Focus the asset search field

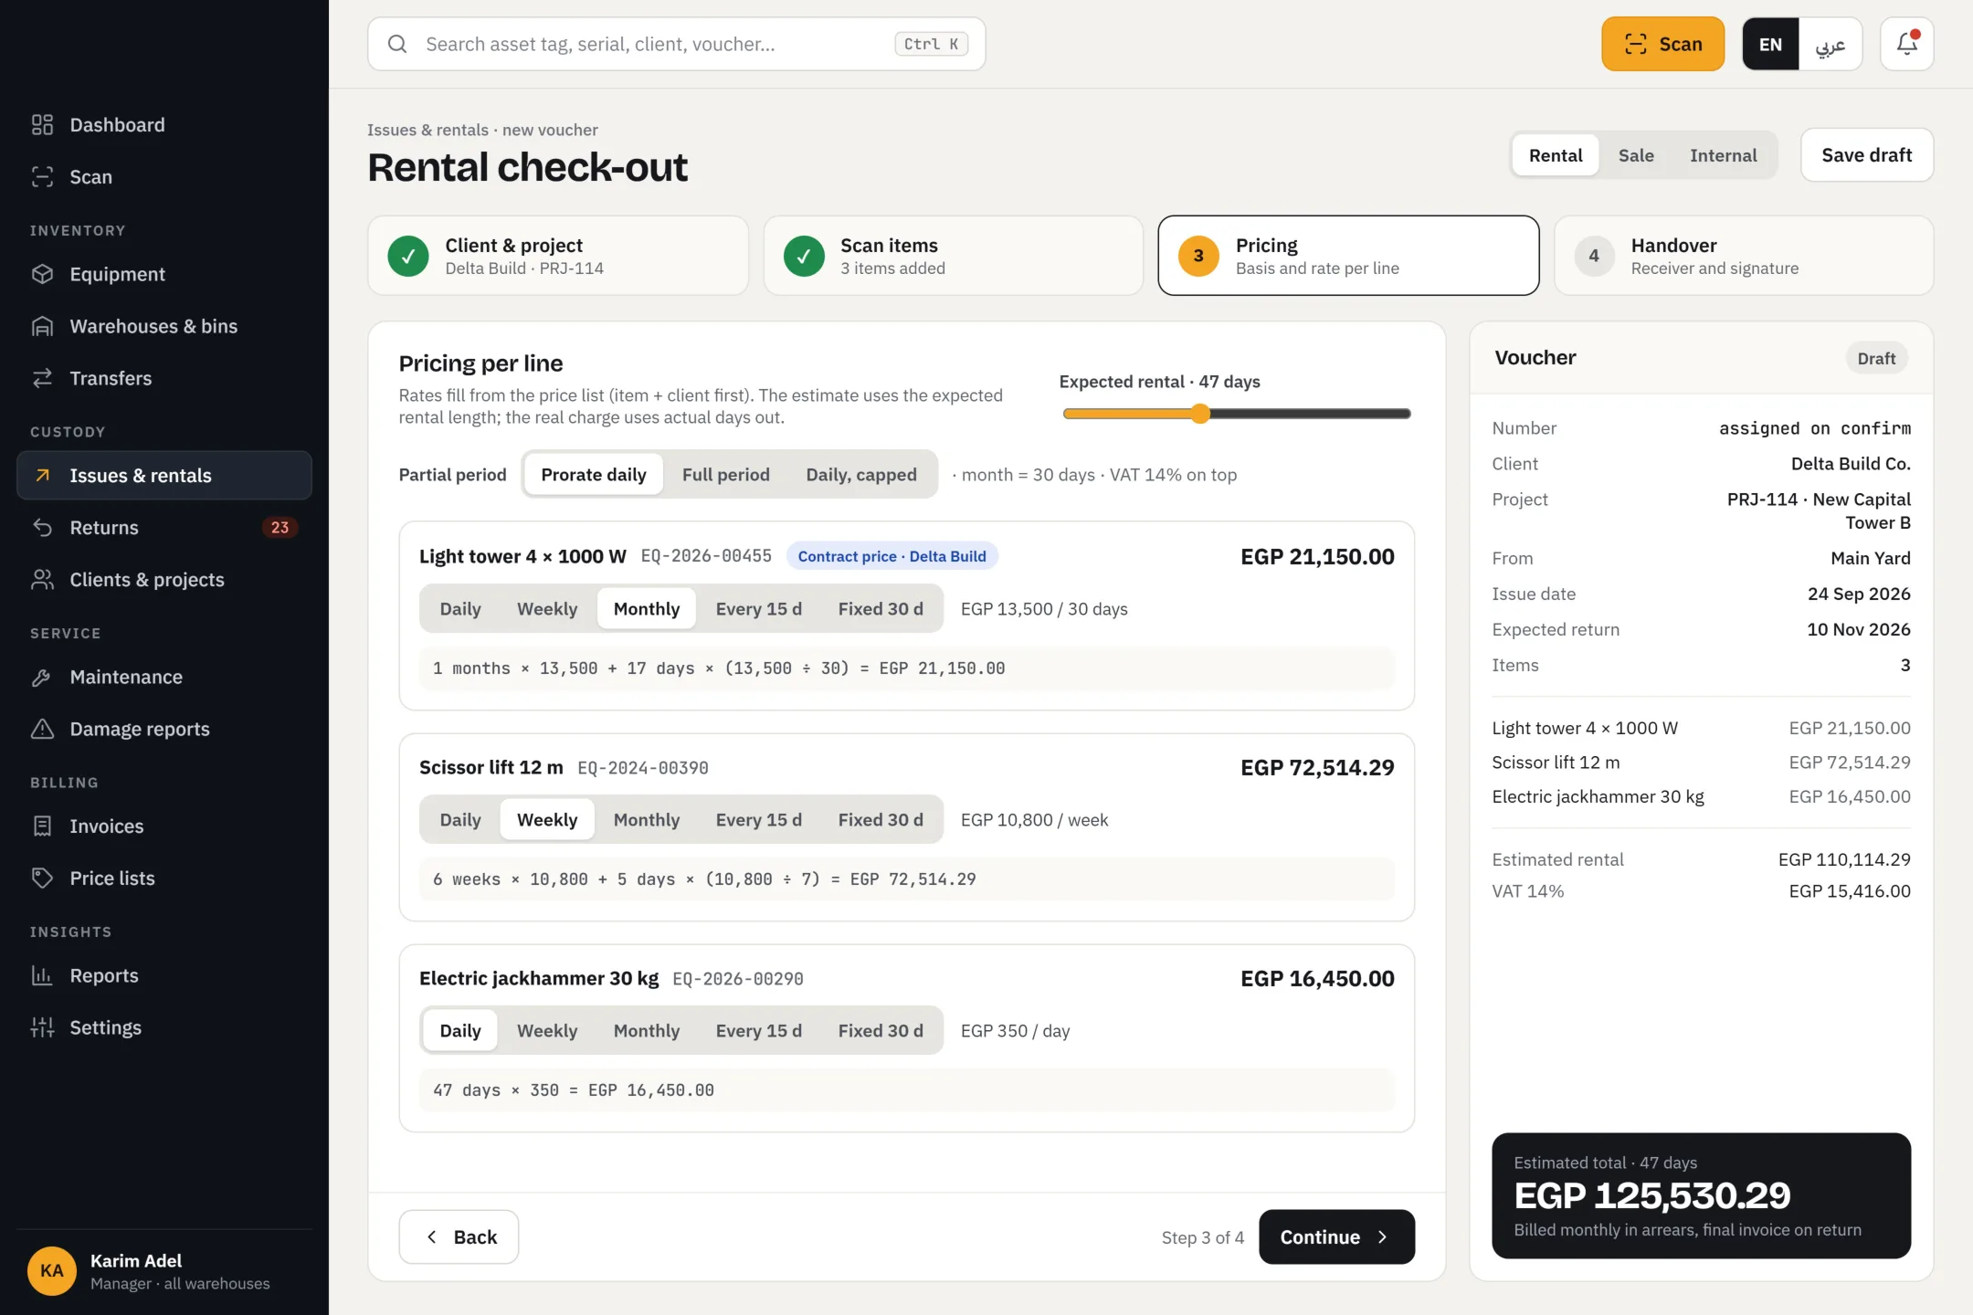[677, 44]
